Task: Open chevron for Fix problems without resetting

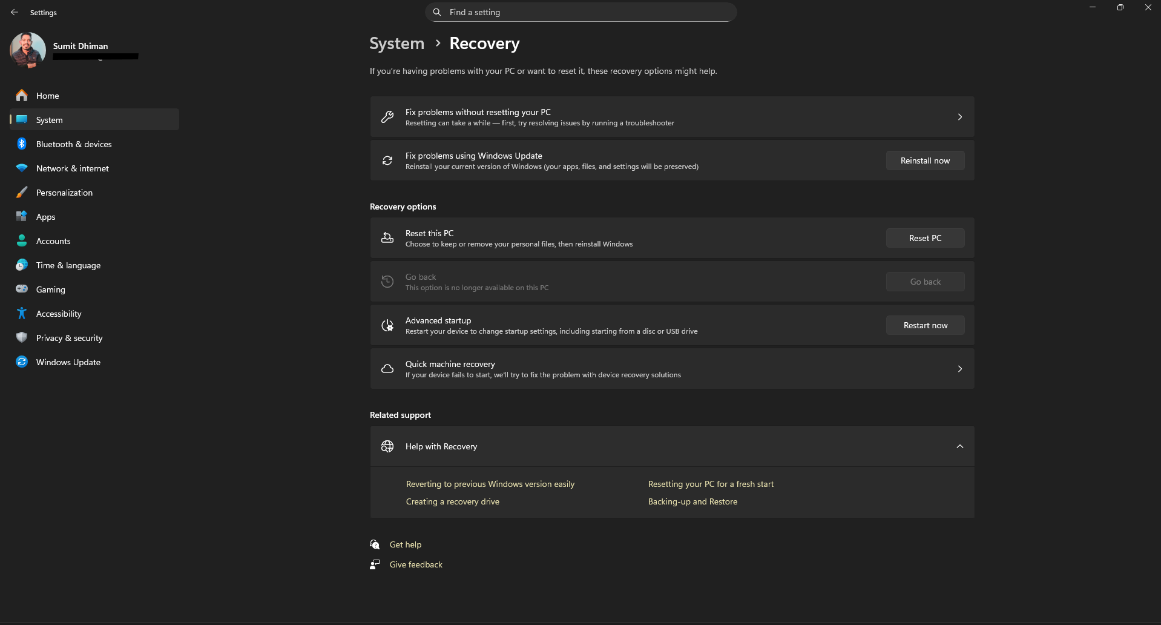Action: coord(960,117)
